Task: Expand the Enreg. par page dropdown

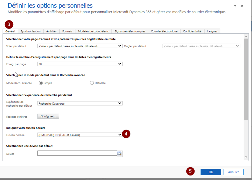Action: [80, 64]
